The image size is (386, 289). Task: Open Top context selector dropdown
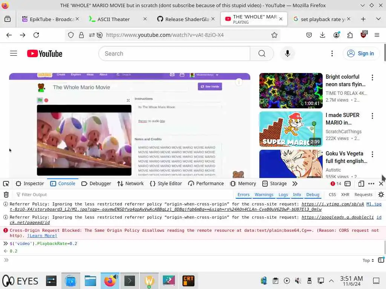(368, 260)
